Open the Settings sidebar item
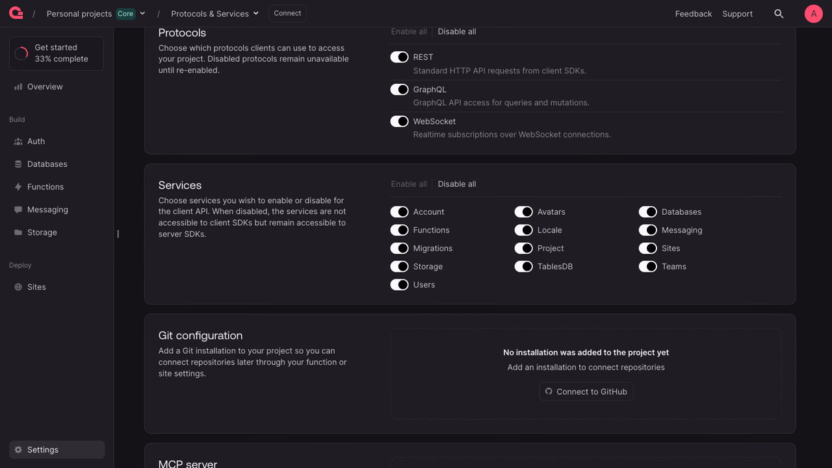Viewport: 832px width, 468px height. coord(57,450)
